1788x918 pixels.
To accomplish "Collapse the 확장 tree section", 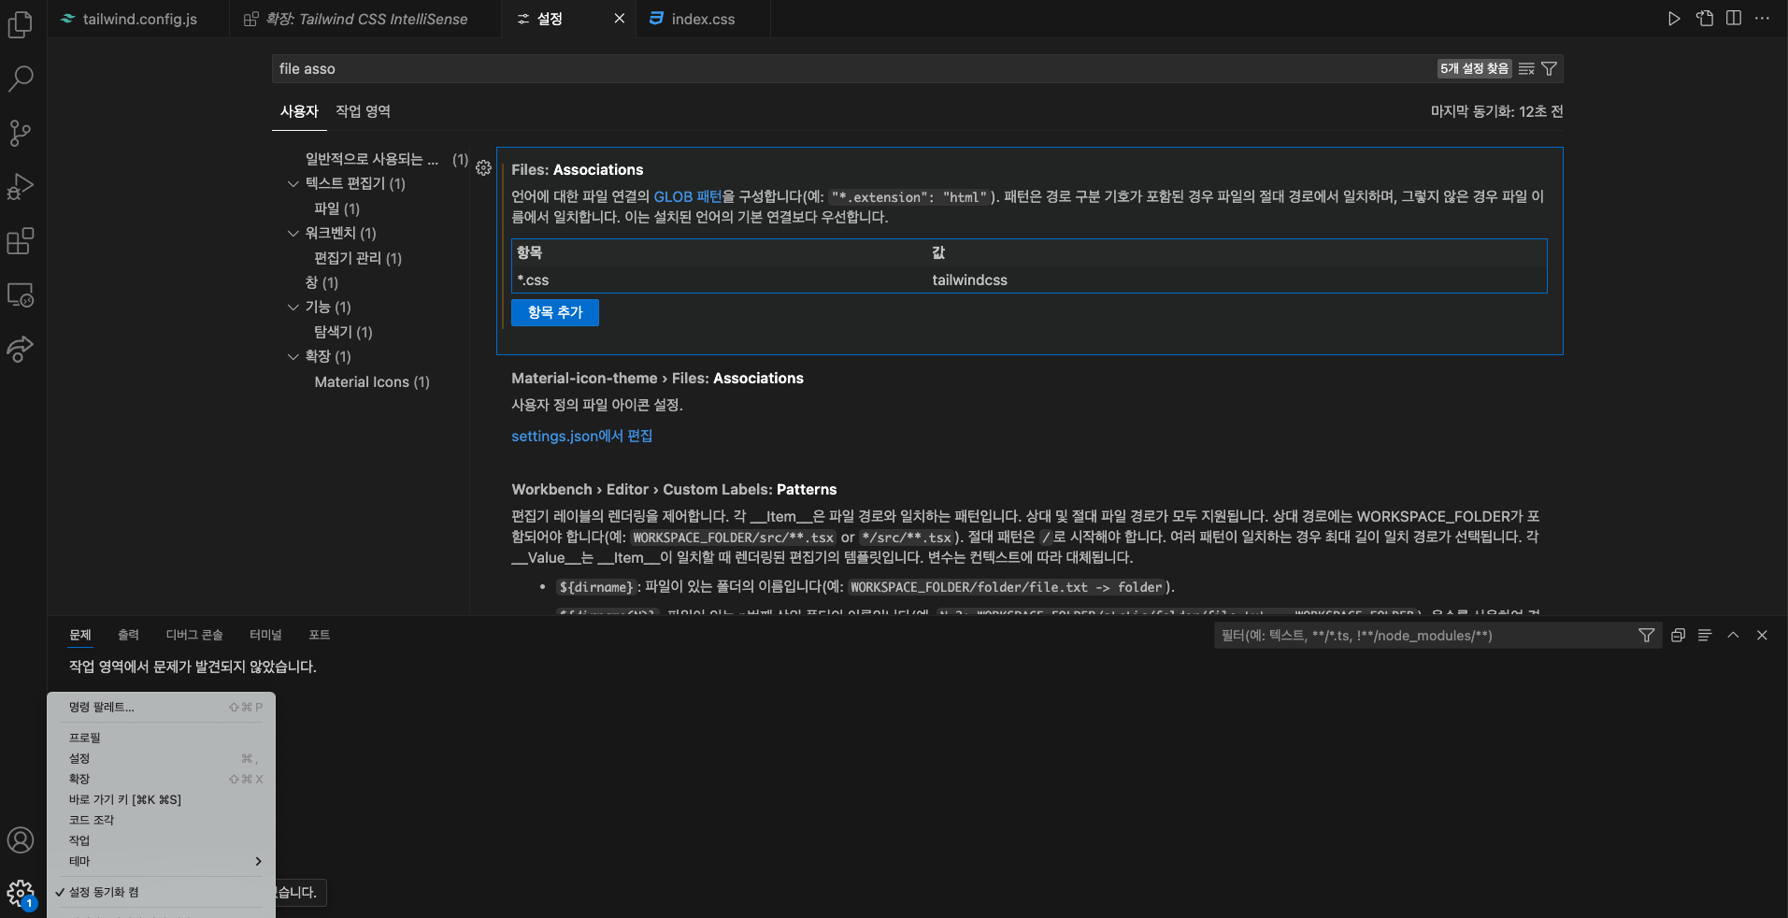I will tap(293, 356).
